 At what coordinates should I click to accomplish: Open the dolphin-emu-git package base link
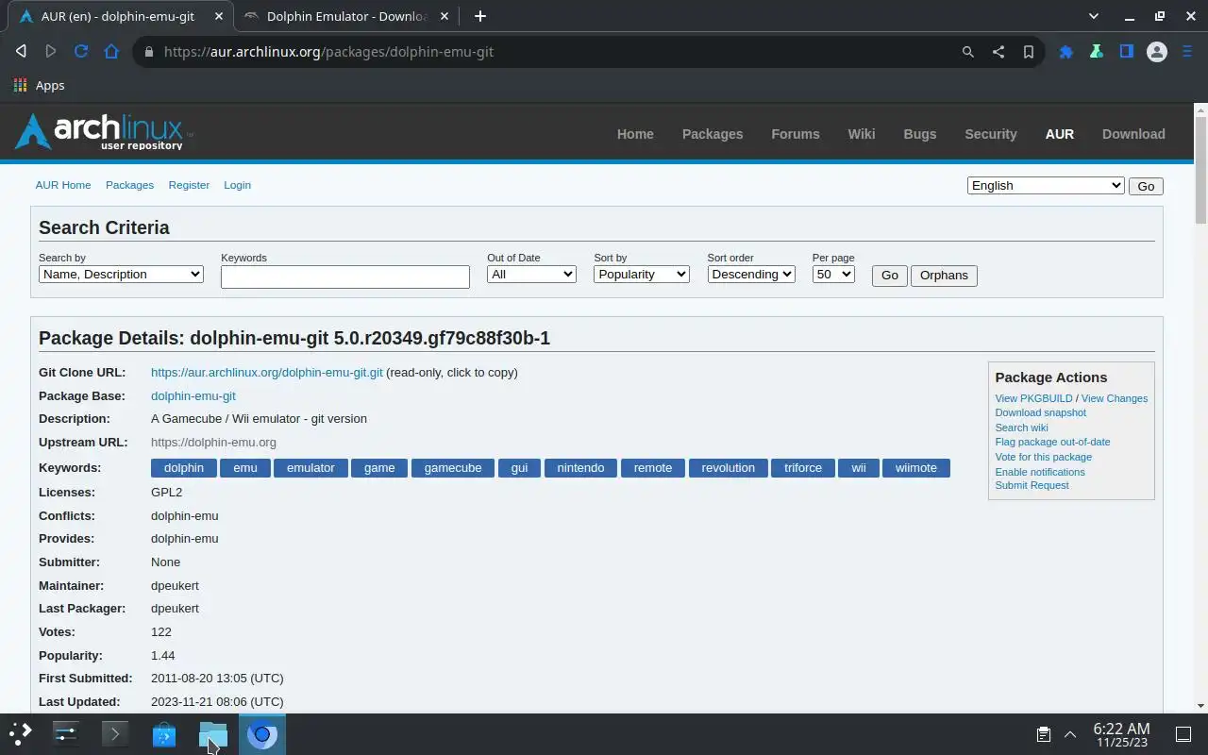(x=193, y=395)
